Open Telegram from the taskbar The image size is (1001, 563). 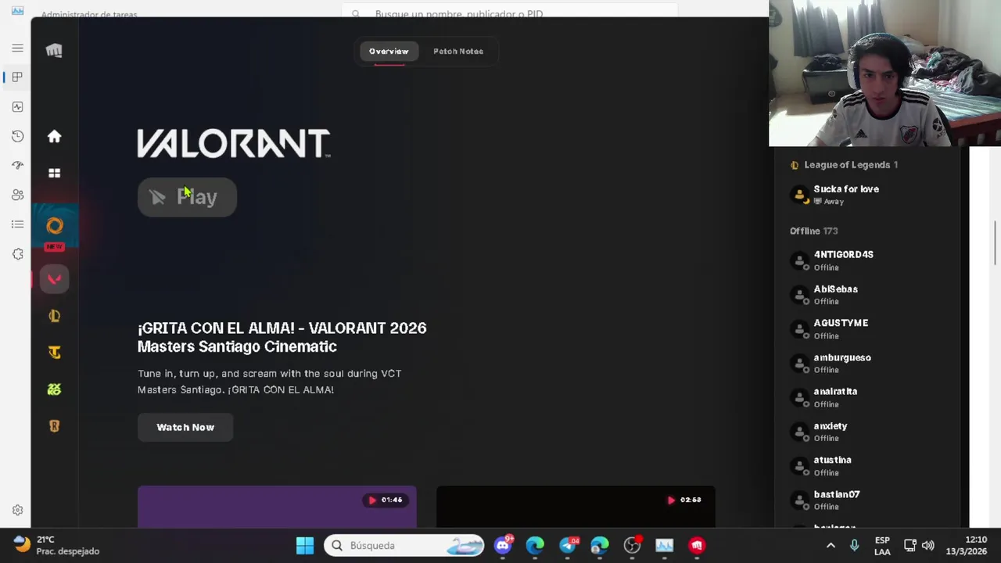[x=568, y=545]
